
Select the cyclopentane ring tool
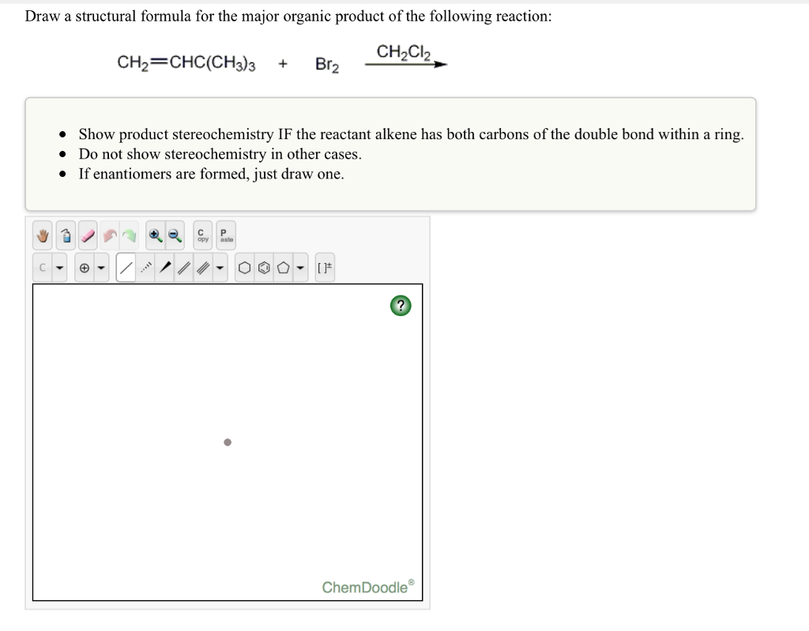[284, 267]
